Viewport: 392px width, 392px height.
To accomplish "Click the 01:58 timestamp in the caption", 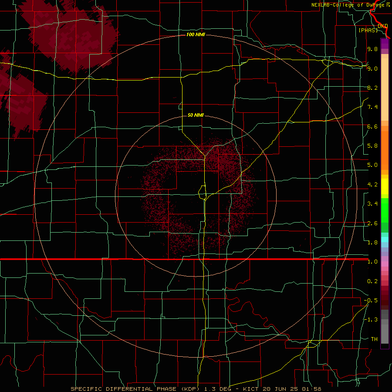I will pos(312,389).
